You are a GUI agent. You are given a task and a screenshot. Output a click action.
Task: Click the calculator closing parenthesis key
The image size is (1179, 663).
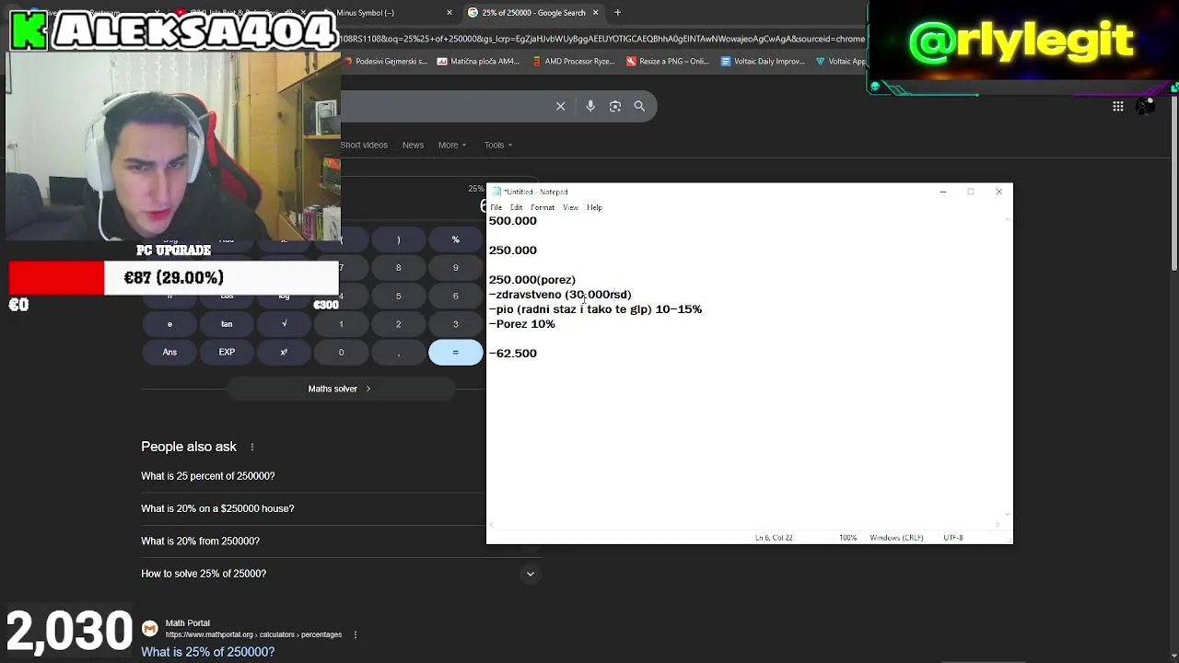coord(398,239)
